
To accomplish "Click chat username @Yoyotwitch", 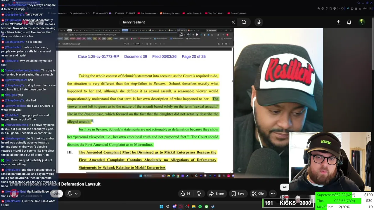I will (x=13, y=47).
